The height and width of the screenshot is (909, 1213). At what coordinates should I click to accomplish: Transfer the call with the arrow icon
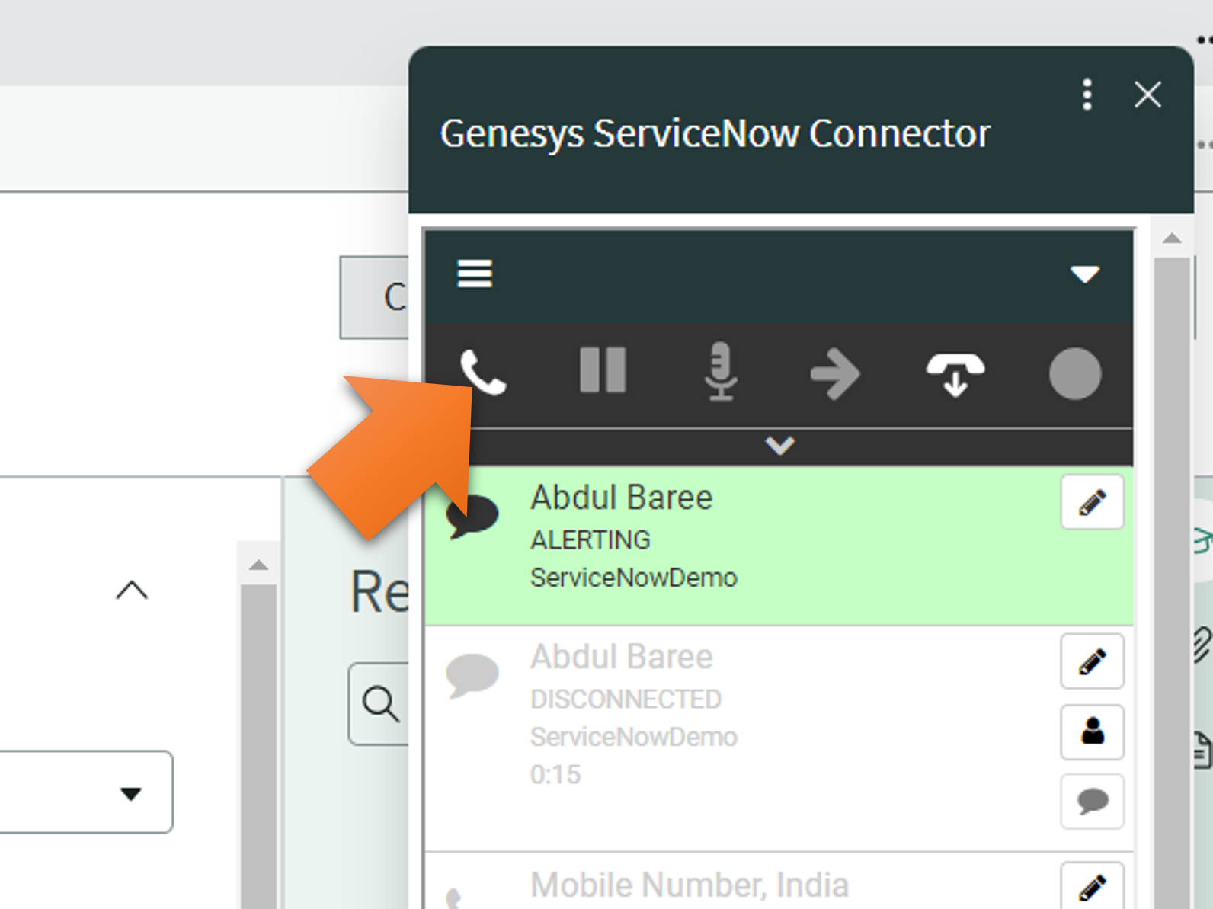point(835,373)
